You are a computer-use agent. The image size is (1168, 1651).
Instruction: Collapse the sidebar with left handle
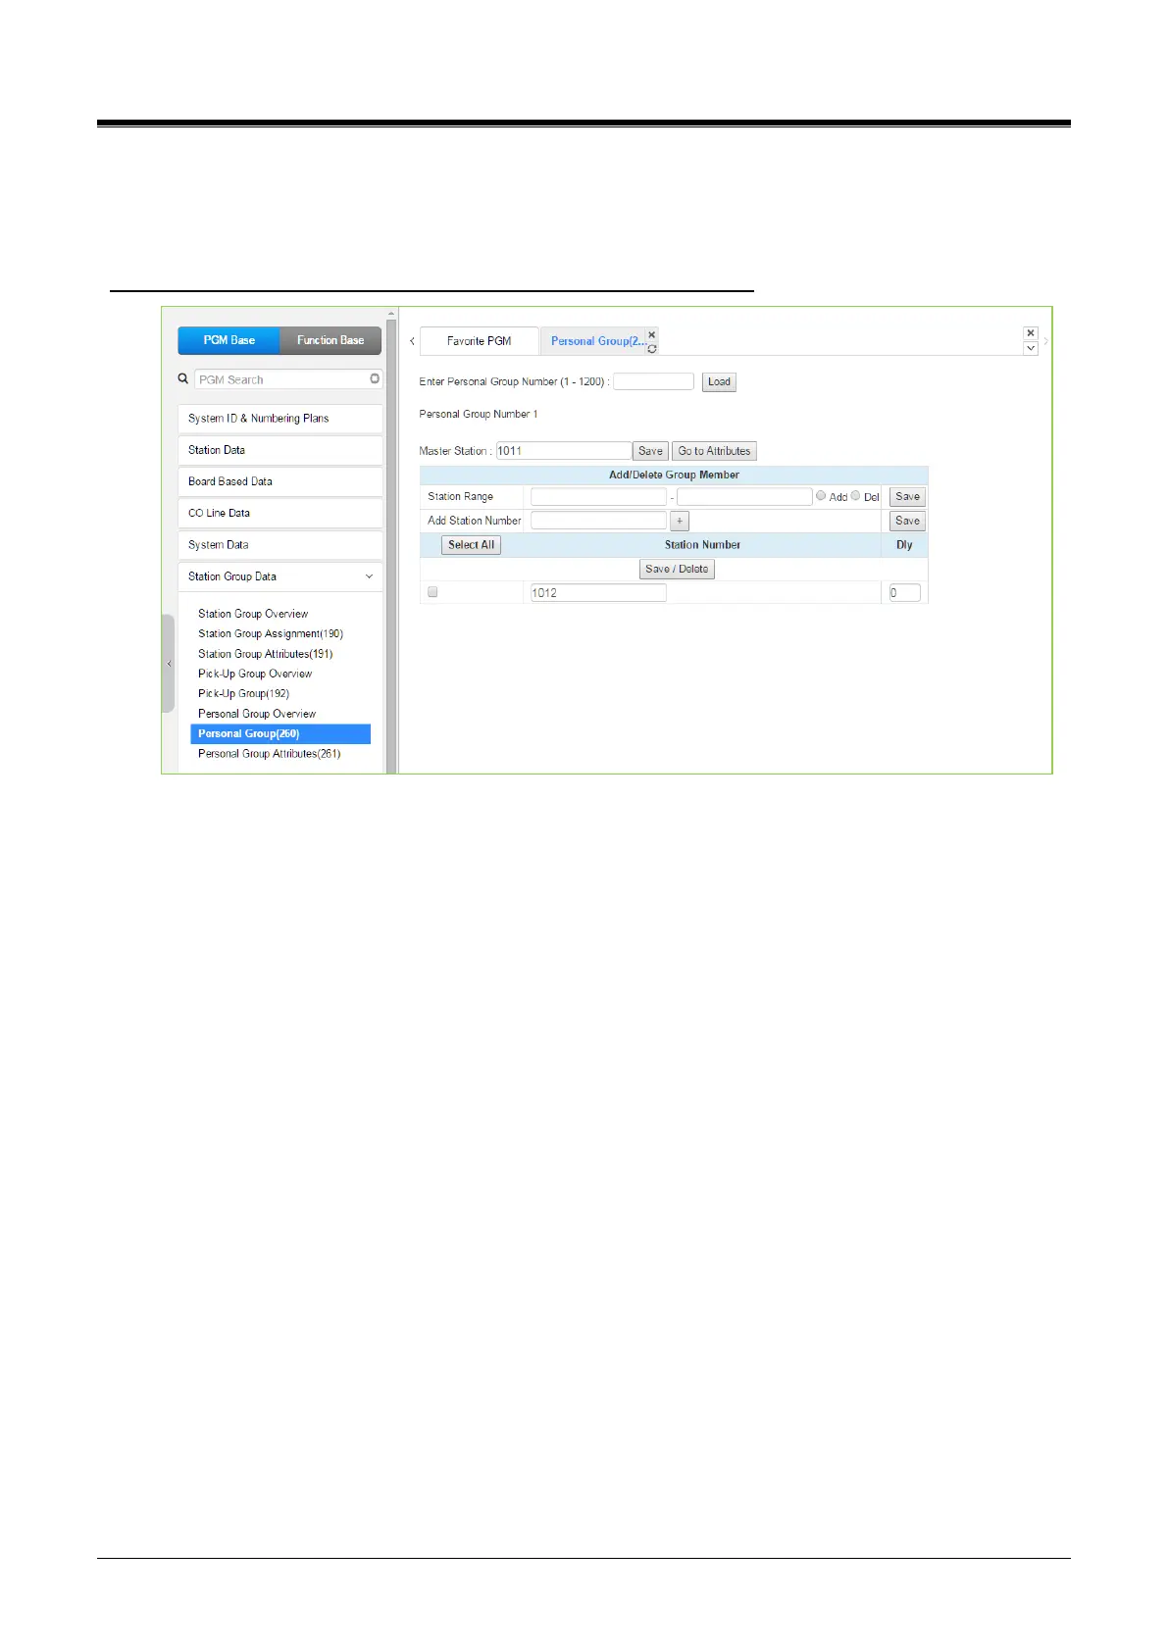169,664
